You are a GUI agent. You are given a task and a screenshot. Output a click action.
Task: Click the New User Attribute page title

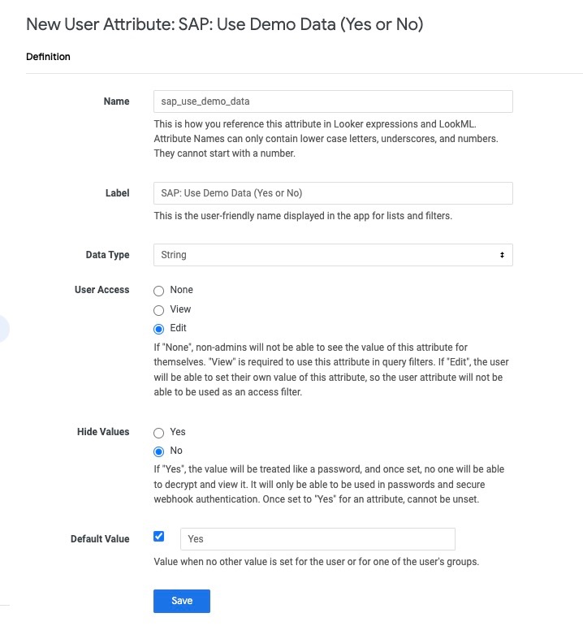(x=224, y=24)
